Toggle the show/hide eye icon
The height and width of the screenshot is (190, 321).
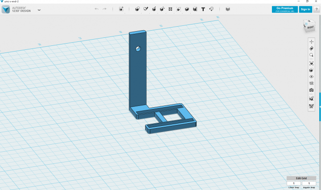[x=311, y=77]
